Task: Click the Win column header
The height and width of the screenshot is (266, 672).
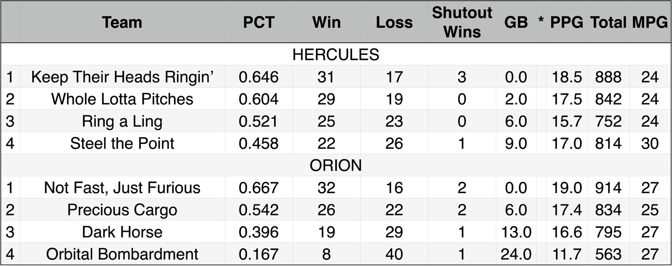Action: click(326, 22)
